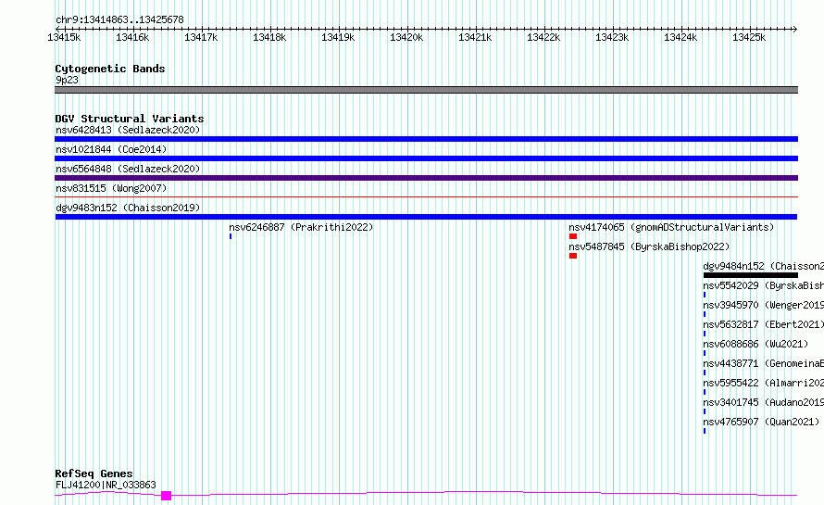Click the 13425k ruler position
Screen dimensions: 824x505
coord(749,37)
